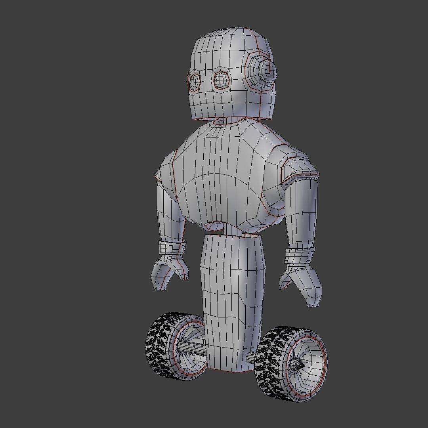Select the tall lower body column
The width and height of the screenshot is (428, 428).
coord(233,303)
